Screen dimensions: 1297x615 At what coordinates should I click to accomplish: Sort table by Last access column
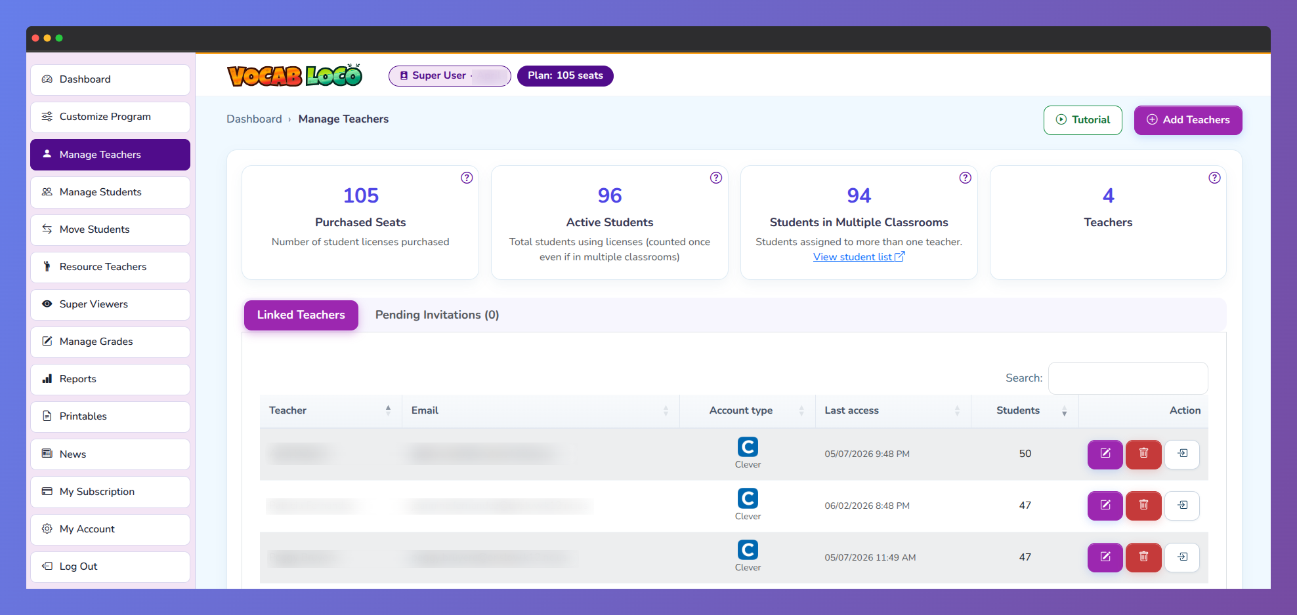pos(893,410)
